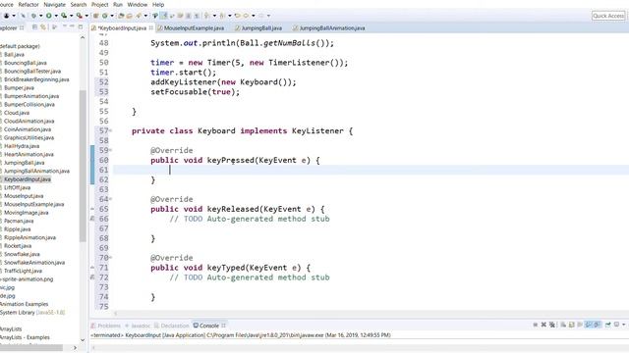629x353 pixels.
Task: Open the Console view menu dropdown
Action: click(624, 325)
